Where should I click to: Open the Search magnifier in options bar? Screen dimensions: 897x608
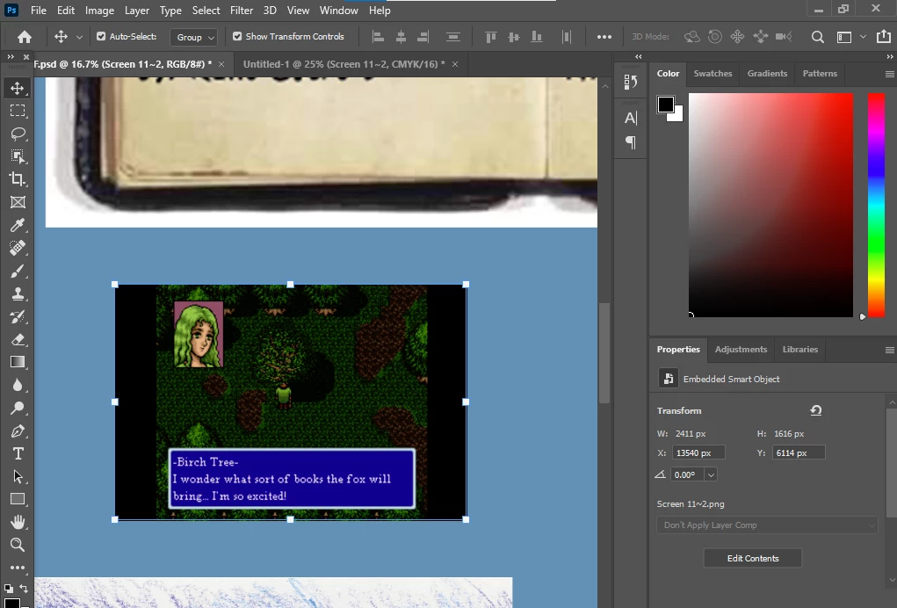pyautogui.click(x=817, y=37)
